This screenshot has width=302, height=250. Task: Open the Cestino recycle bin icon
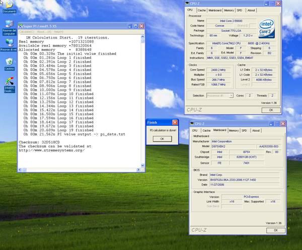(x=9, y=62)
